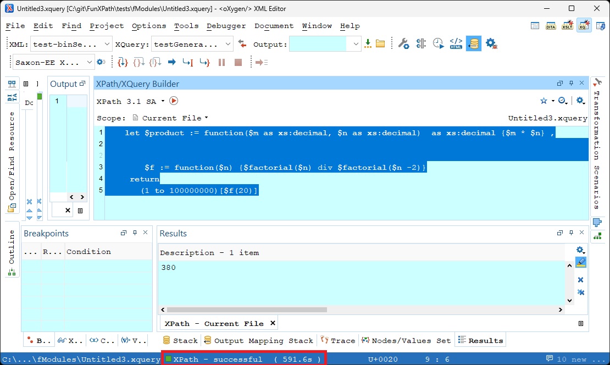Close the XPath - Current File tab
This screenshot has height=365, width=610.
[273, 323]
